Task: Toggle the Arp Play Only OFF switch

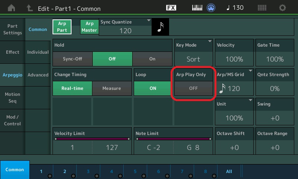Action: click(193, 88)
